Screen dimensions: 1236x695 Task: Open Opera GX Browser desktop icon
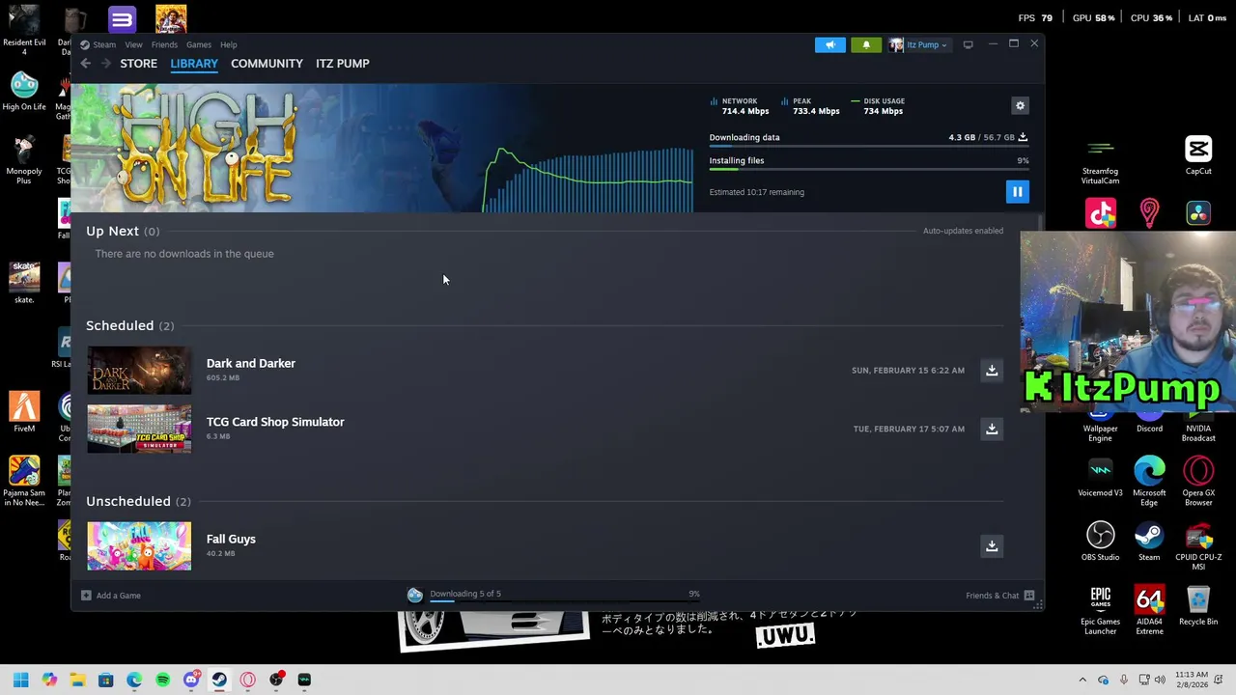tap(1198, 481)
